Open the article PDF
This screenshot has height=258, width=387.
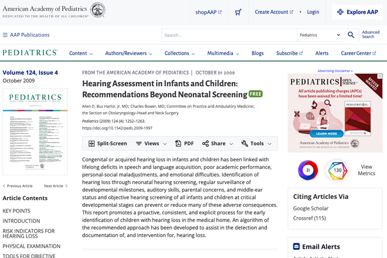pos(184,144)
